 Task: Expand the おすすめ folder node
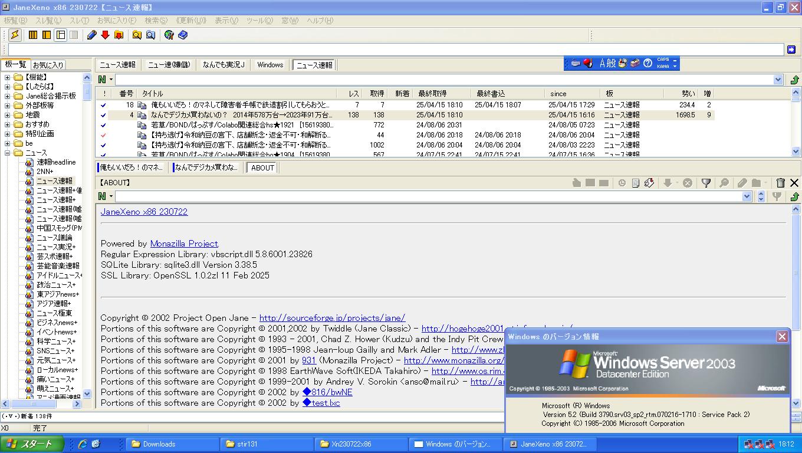click(7, 124)
